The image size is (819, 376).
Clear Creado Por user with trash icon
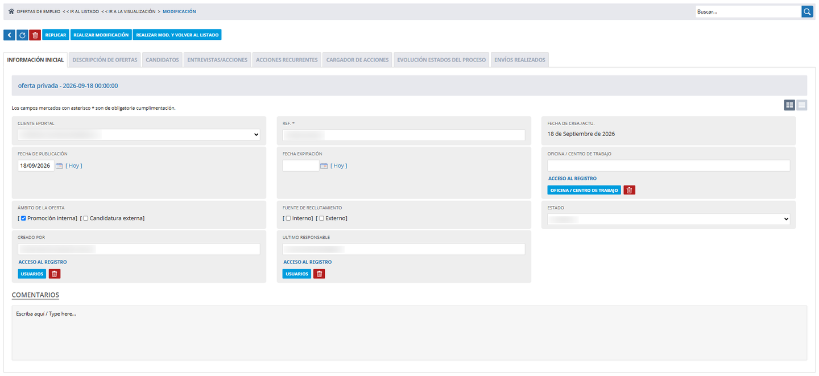click(x=54, y=274)
